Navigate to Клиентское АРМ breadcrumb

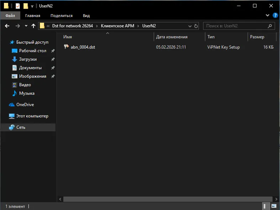(x=117, y=26)
